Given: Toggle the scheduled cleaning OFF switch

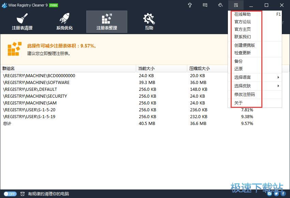Looking at the screenshot, I should [x=10, y=194].
